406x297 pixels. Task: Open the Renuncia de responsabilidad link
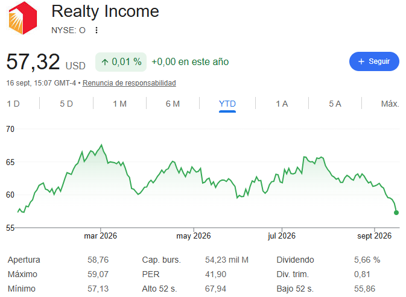click(129, 83)
